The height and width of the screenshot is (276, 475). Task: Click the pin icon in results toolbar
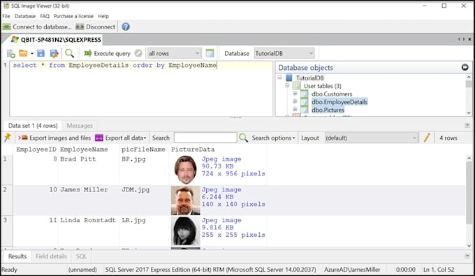pyautogui.click(x=8, y=138)
